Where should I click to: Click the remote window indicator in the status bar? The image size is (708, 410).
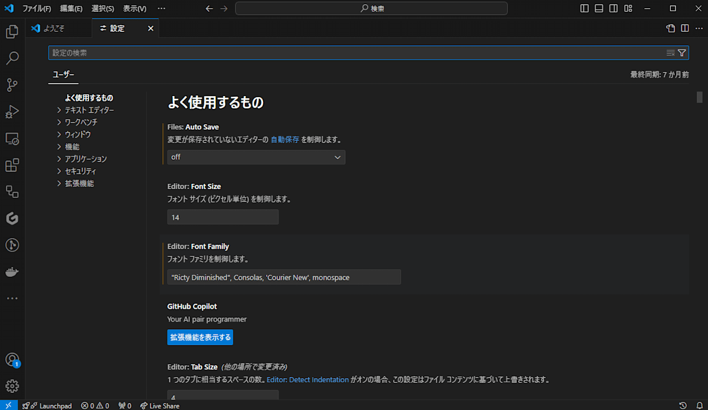coord(8,405)
